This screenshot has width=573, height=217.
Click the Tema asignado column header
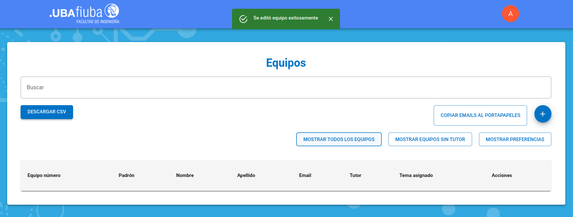tap(416, 175)
